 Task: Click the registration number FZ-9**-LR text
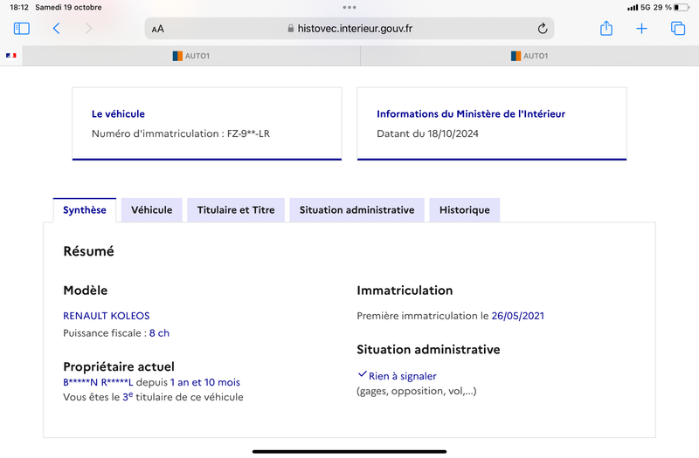[x=248, y=133]
